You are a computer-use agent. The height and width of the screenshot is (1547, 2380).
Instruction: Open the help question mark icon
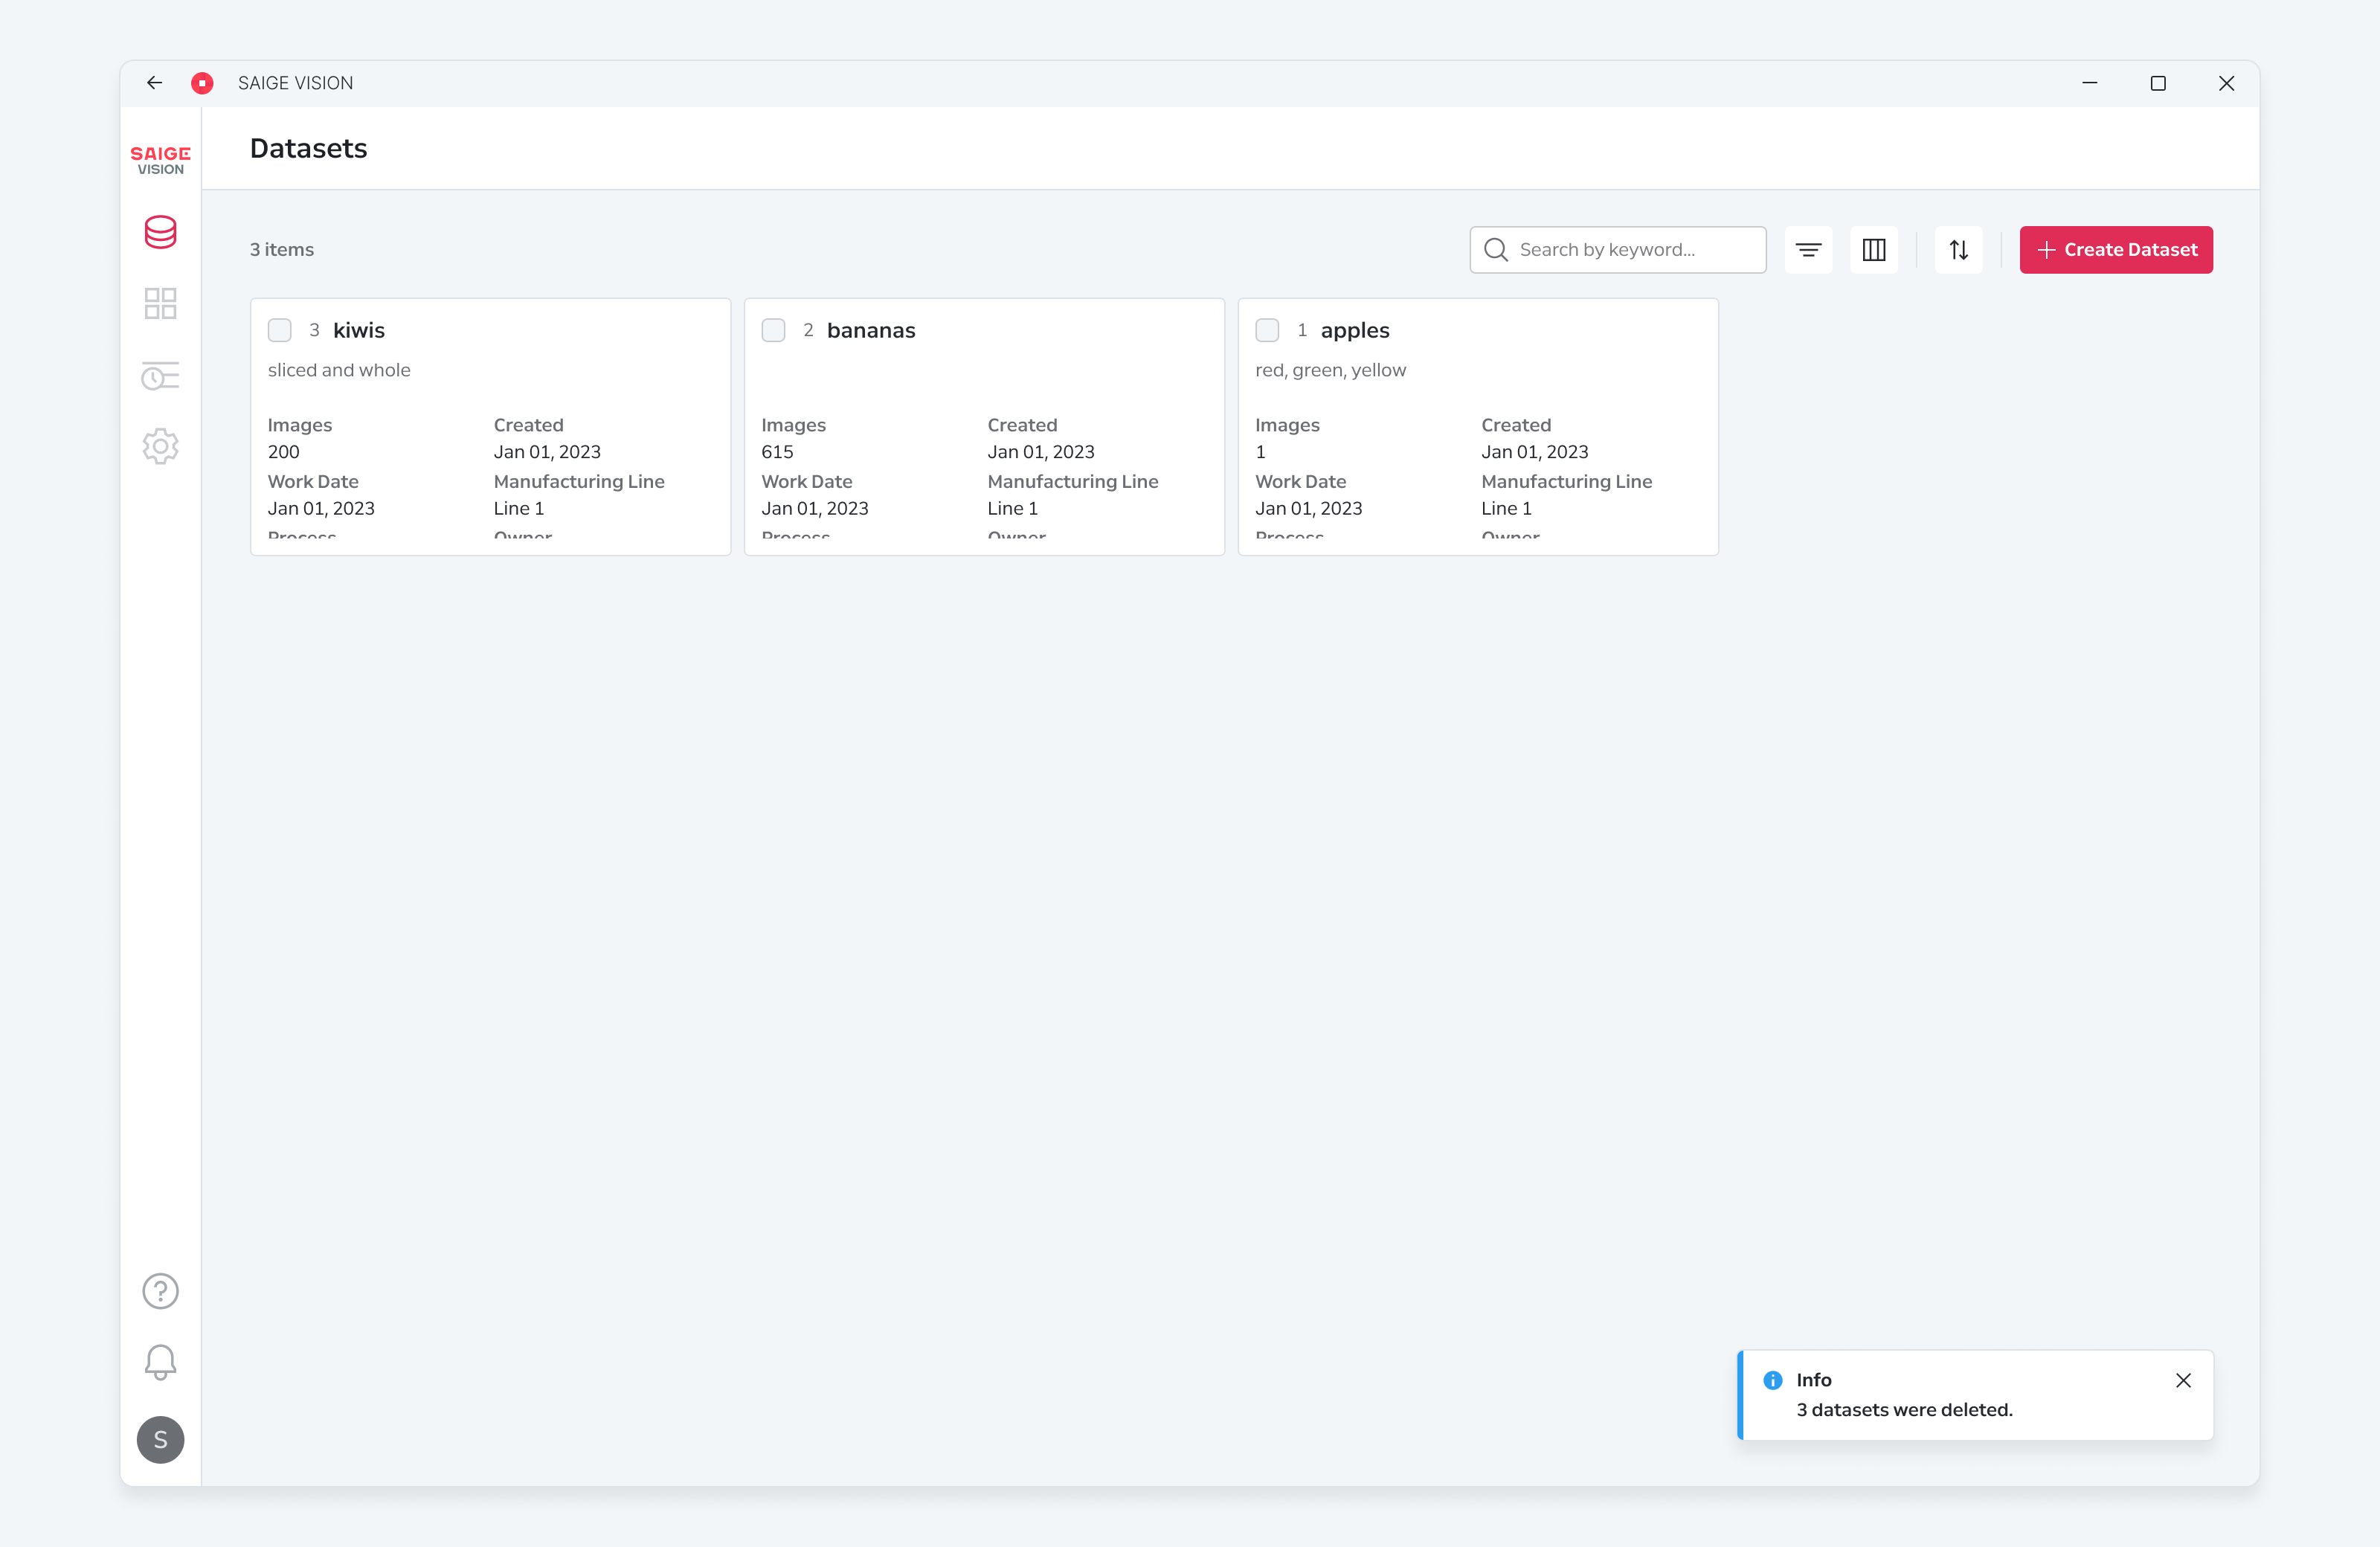(160, 1291)
